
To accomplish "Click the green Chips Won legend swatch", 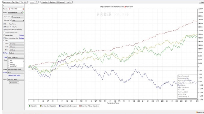I will pos(29,106).
